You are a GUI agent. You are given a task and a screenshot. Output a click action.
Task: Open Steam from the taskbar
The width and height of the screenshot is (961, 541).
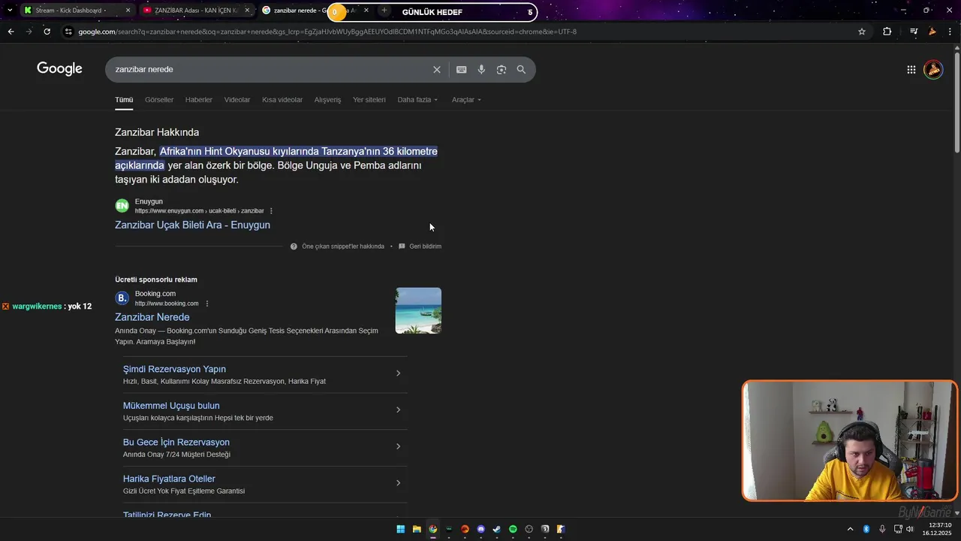[496, 529]
